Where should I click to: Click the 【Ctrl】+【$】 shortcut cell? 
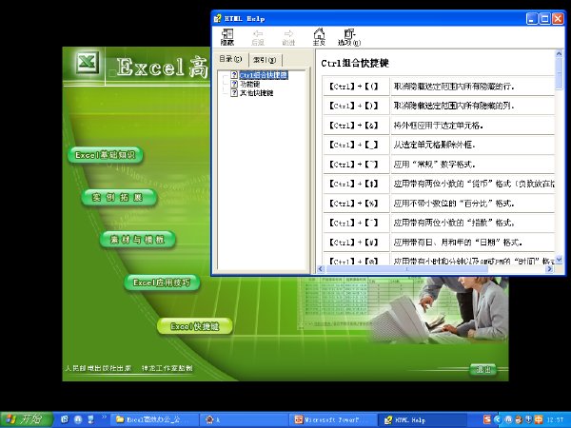pyautogui.click(x=356, y=184)
